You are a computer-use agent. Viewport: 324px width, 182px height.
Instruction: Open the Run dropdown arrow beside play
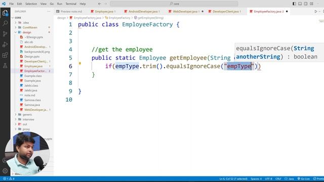point(319,12)
